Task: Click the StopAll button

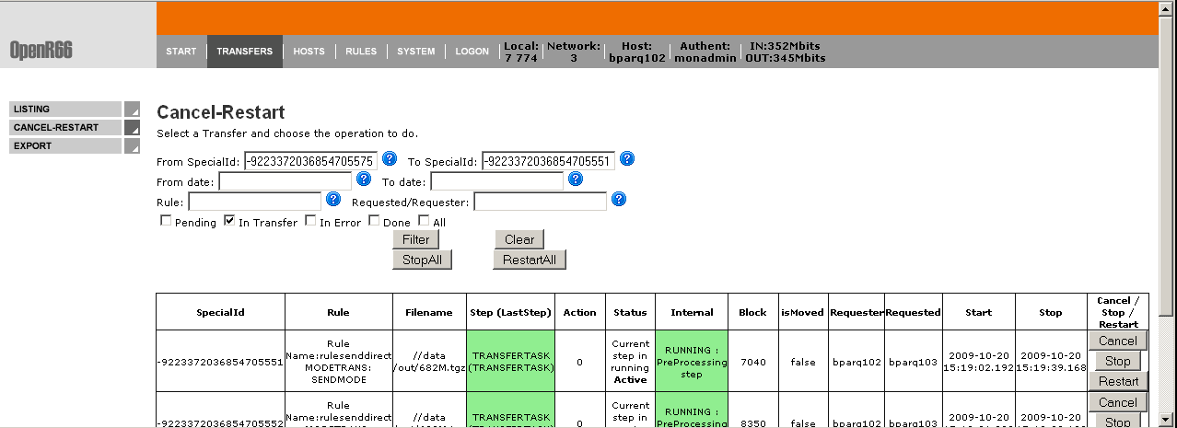Action: [x=422, y=260]
